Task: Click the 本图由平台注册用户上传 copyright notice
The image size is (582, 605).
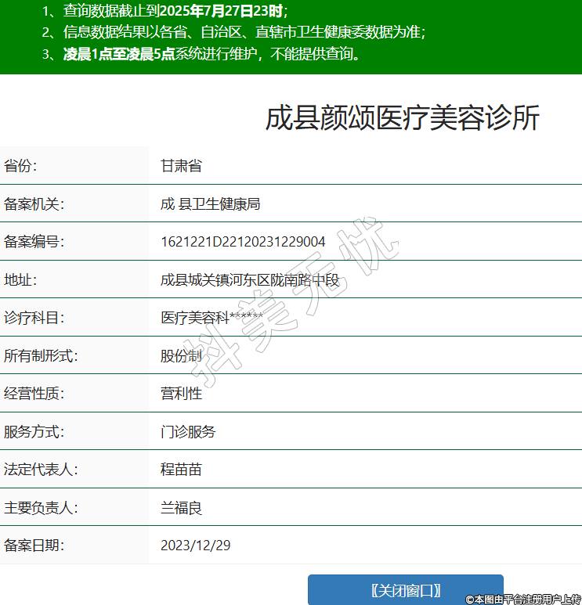Action: (523, 599)
